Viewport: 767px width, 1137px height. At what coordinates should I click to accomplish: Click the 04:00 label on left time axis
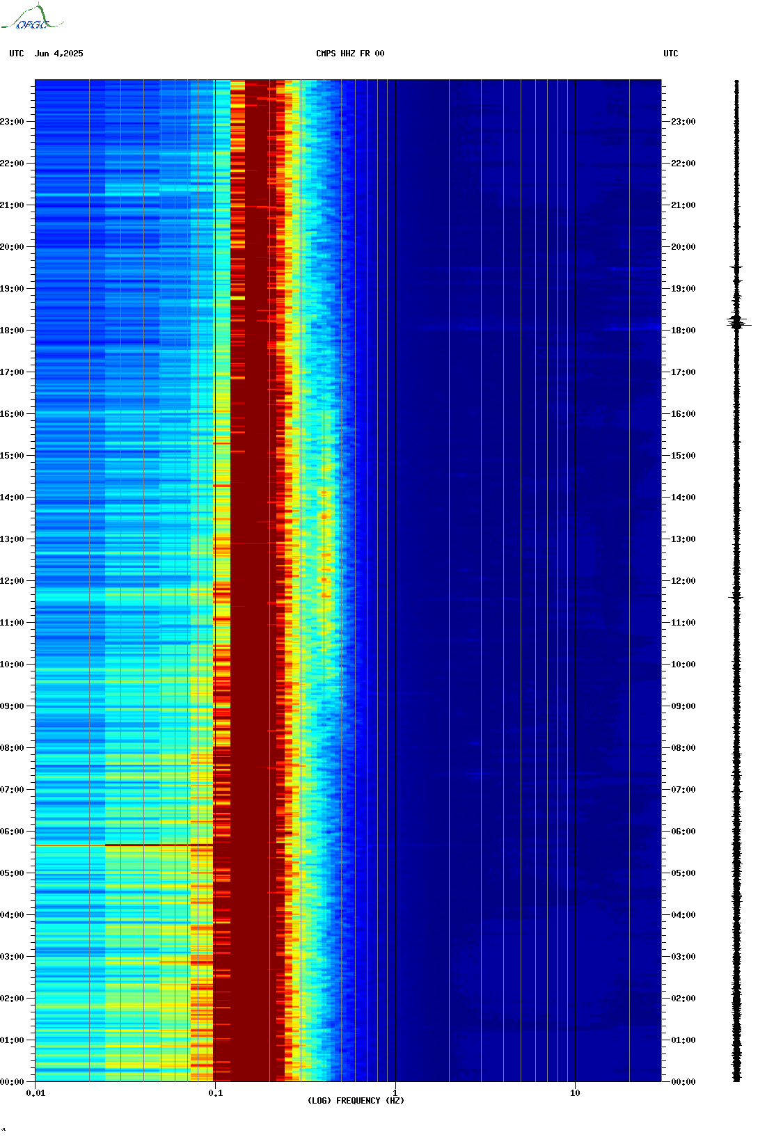tap(13, 915)
